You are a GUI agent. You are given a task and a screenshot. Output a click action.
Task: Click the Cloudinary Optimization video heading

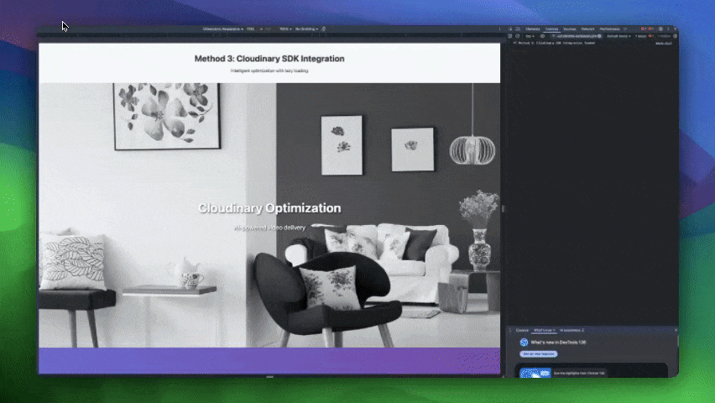coord(269,208)
